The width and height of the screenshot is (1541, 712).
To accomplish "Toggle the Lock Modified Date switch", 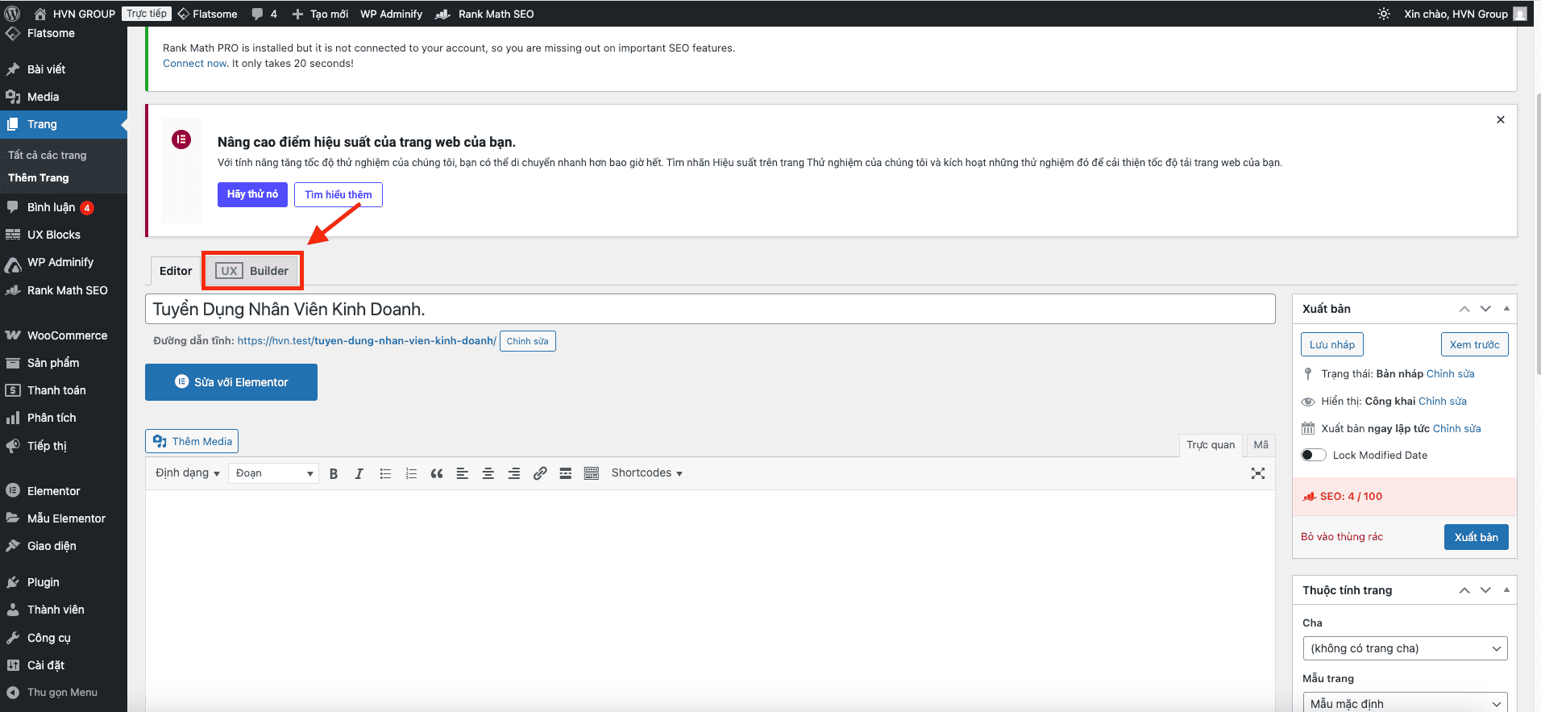I will 1314,455.
